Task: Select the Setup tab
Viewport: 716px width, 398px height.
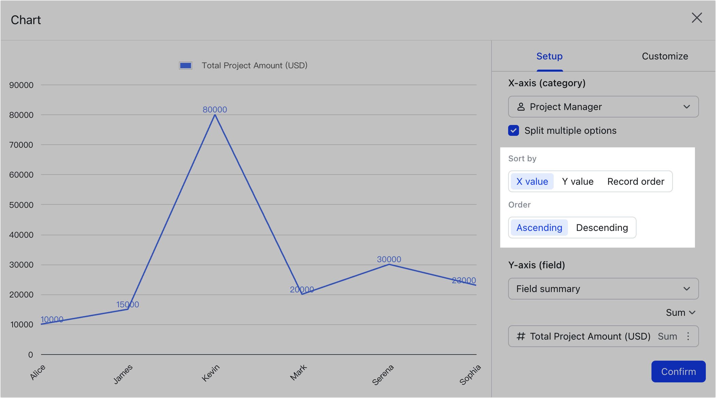Action: 549,56
